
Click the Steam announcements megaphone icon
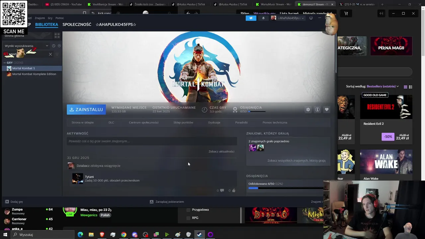tap(251, 18)
